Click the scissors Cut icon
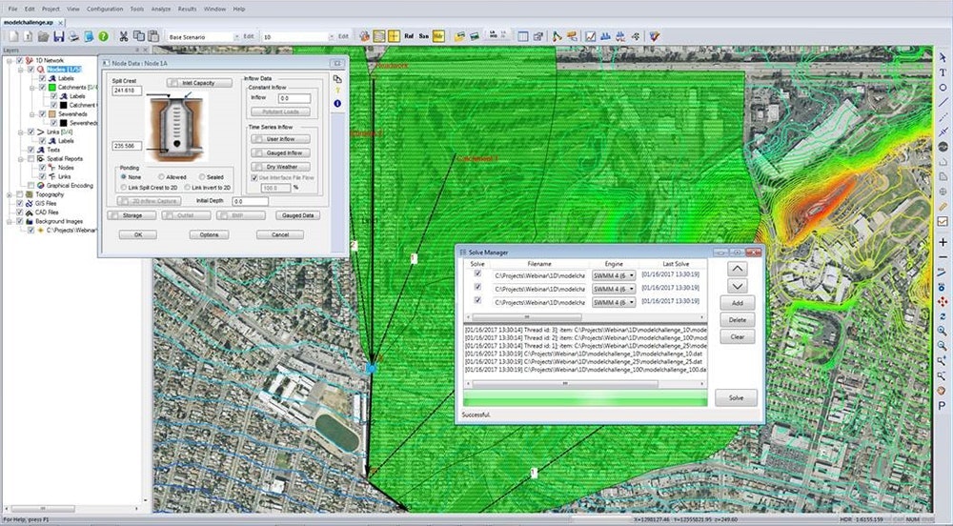 coord(123,36)
